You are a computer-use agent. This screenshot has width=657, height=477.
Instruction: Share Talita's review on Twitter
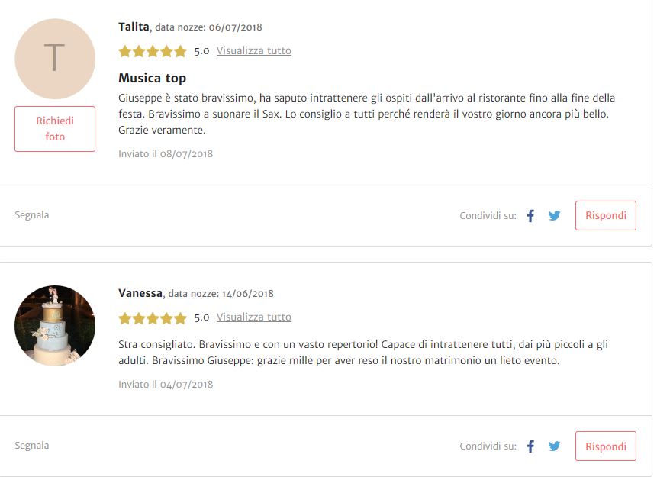[554, 216]
